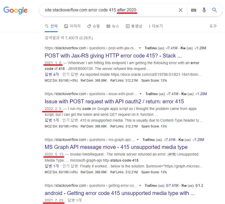The width and height of the screenshot is (225, 204).
Task: Switch to the 뉴스 tab
Action: (113, 26)
